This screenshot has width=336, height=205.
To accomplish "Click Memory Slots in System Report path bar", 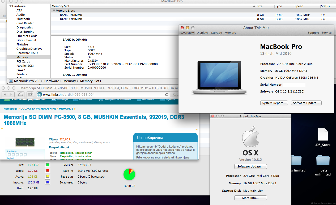I will (x=91, y=81).
